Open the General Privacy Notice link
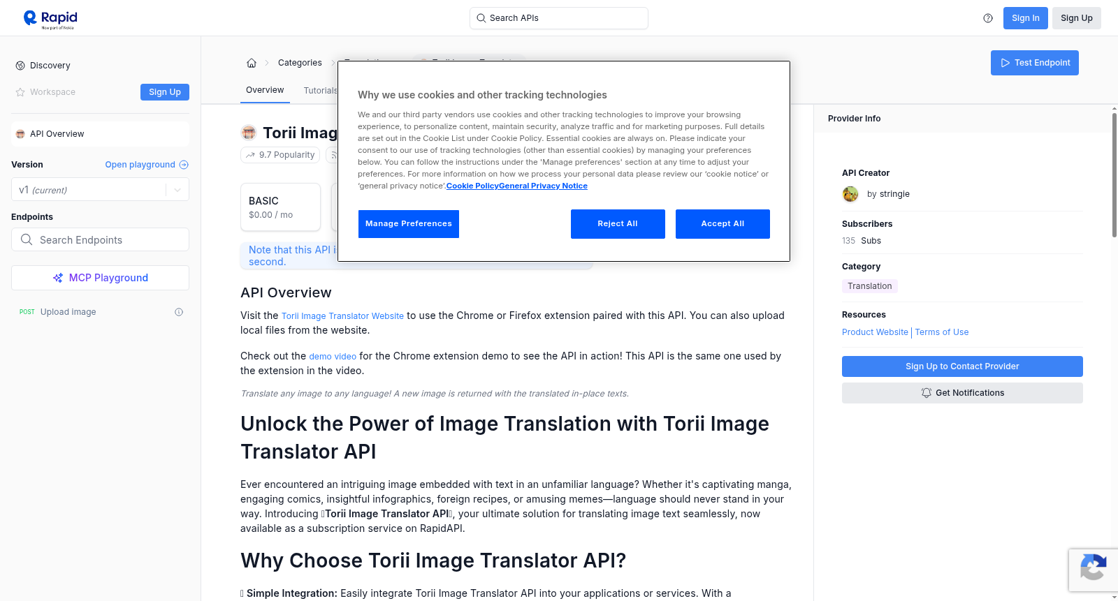 tap(544, 186)
